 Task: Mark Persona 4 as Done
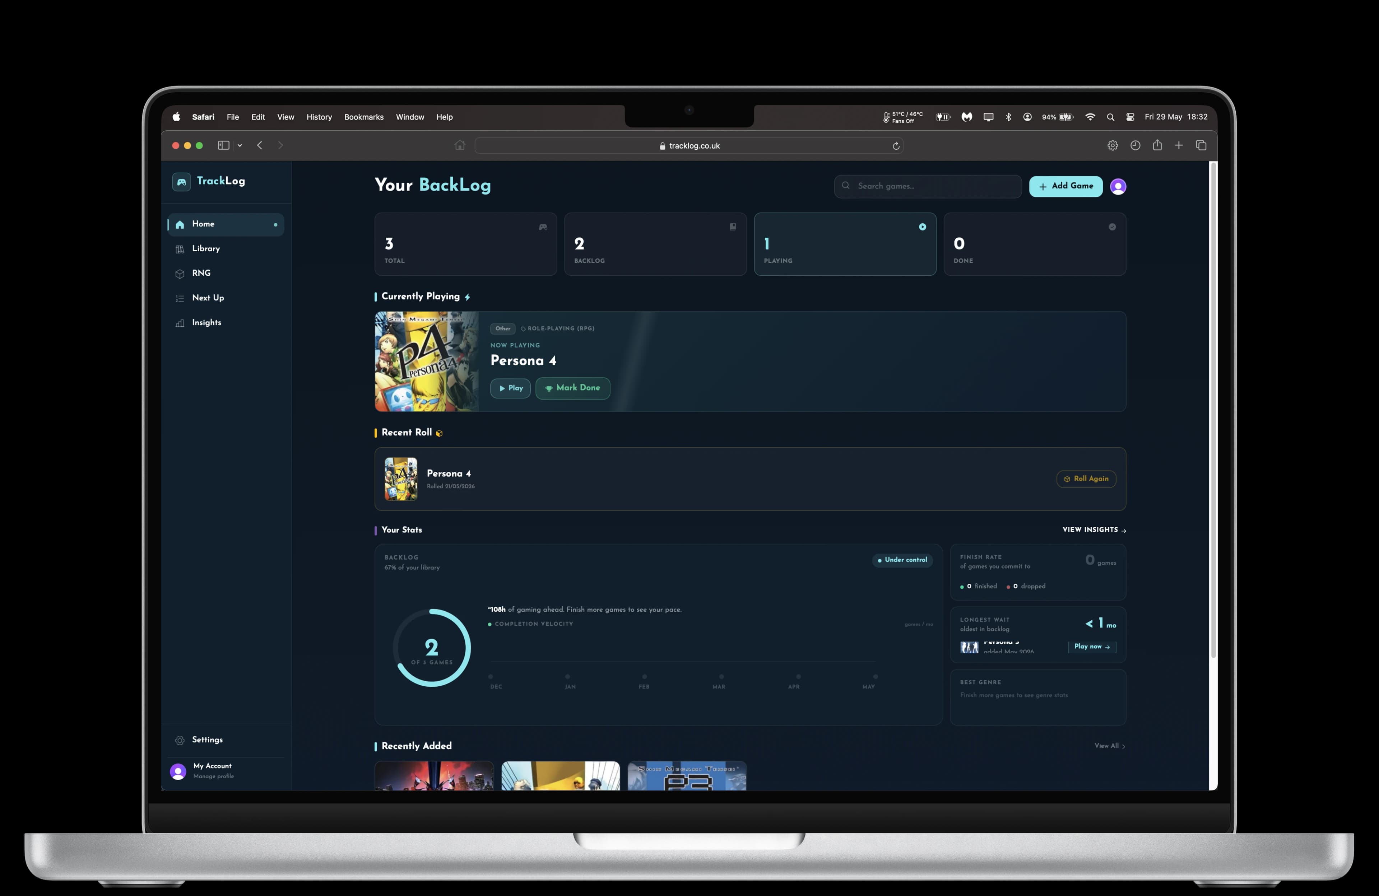[x=572, y=388]
